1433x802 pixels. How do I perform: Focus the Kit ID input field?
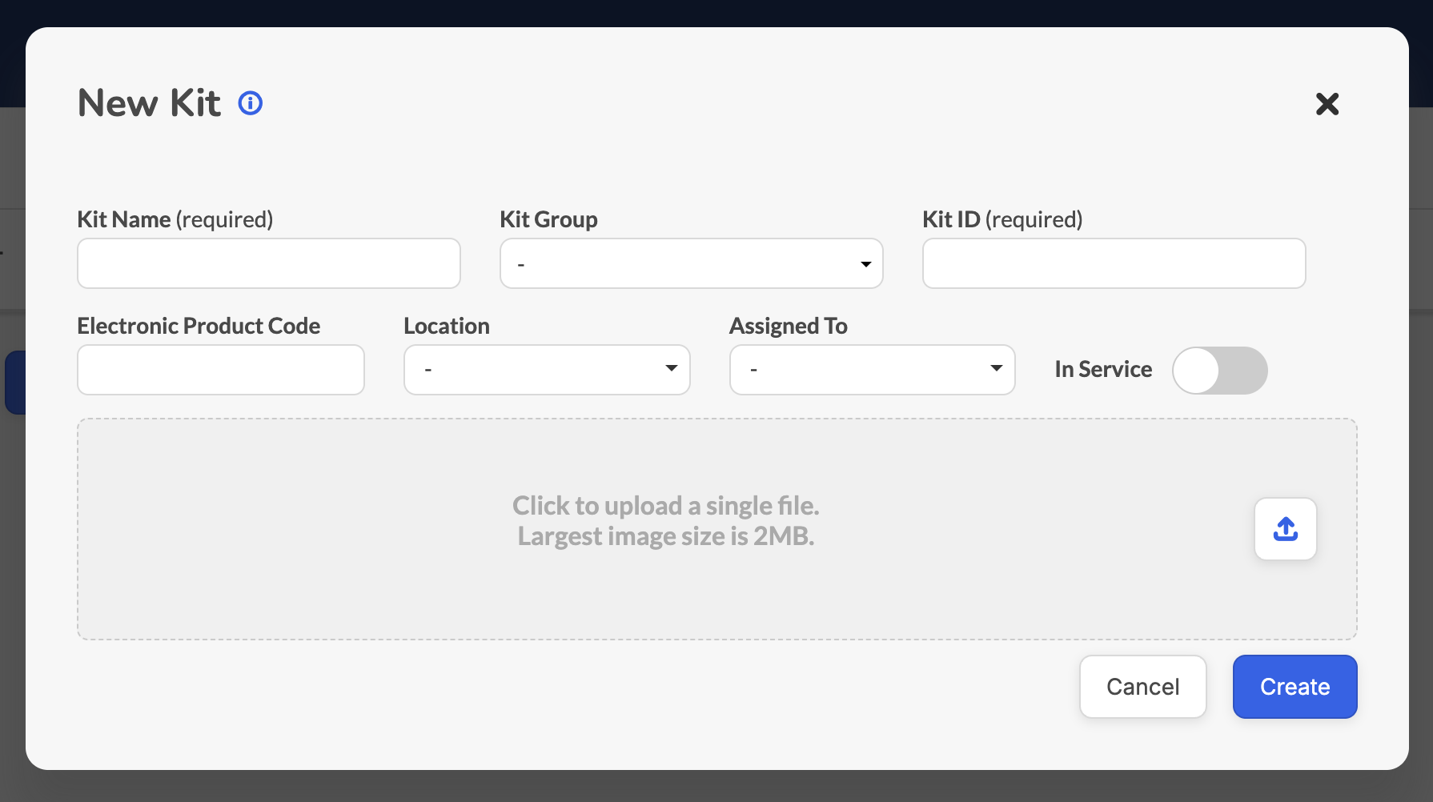[x=1114, y=263]
